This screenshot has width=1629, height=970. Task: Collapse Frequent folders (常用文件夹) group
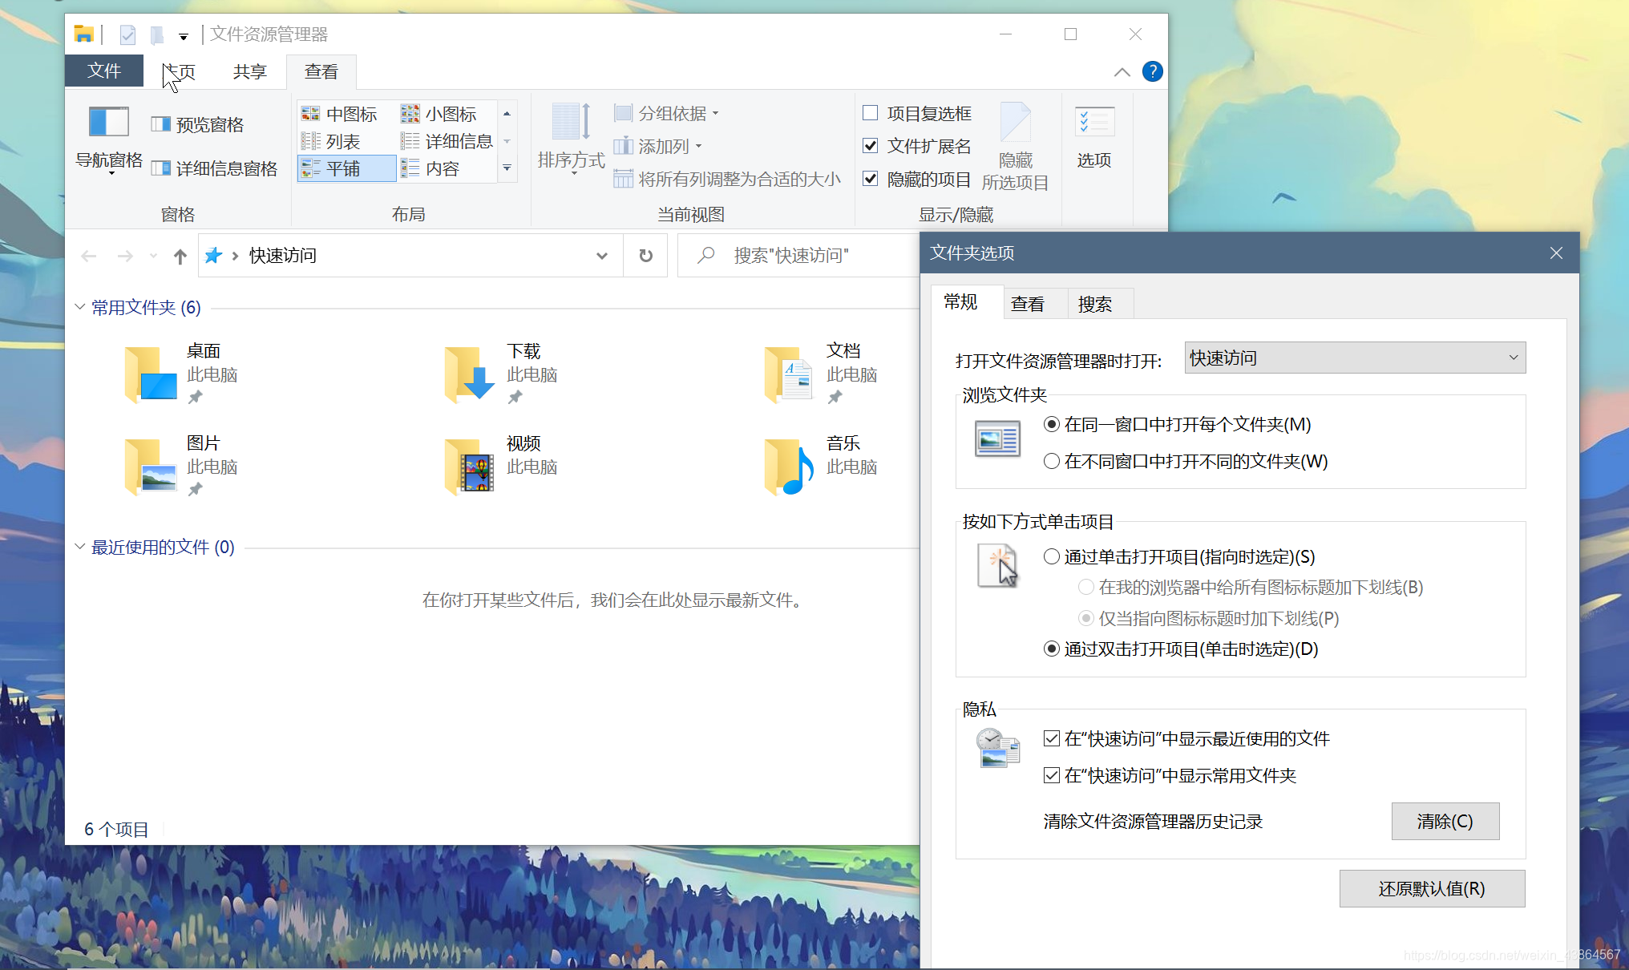tap(79, 307)
